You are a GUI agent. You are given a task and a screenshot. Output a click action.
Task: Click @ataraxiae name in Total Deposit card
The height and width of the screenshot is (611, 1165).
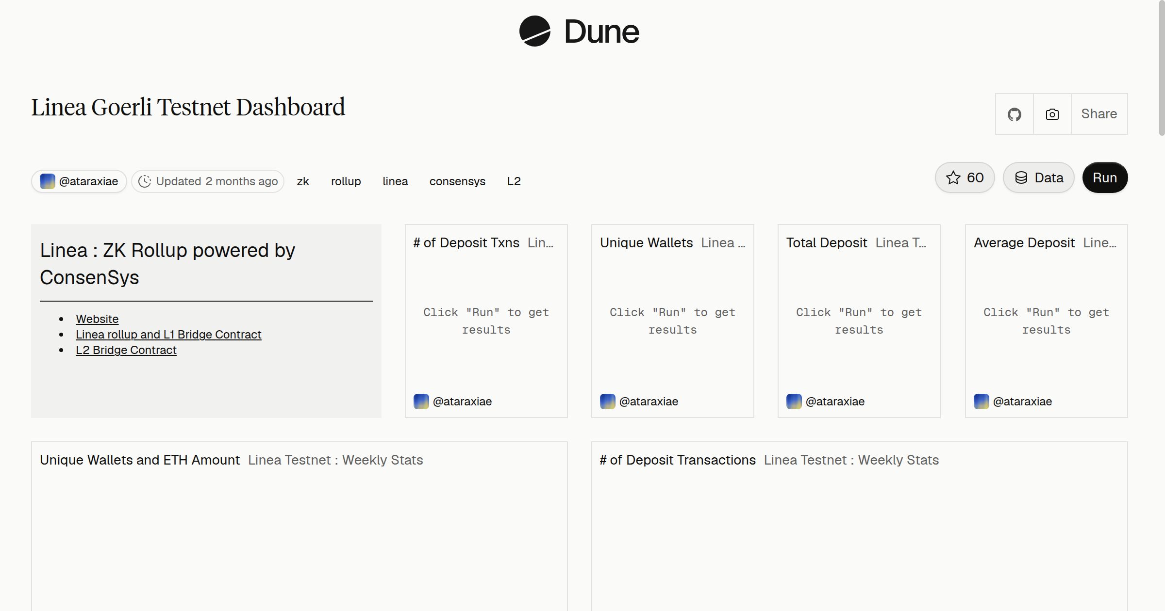pos(835,402)
